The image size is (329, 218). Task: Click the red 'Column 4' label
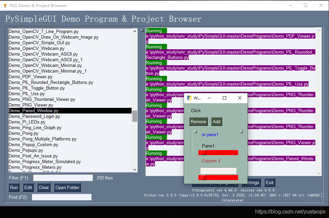tap(211, 161)
